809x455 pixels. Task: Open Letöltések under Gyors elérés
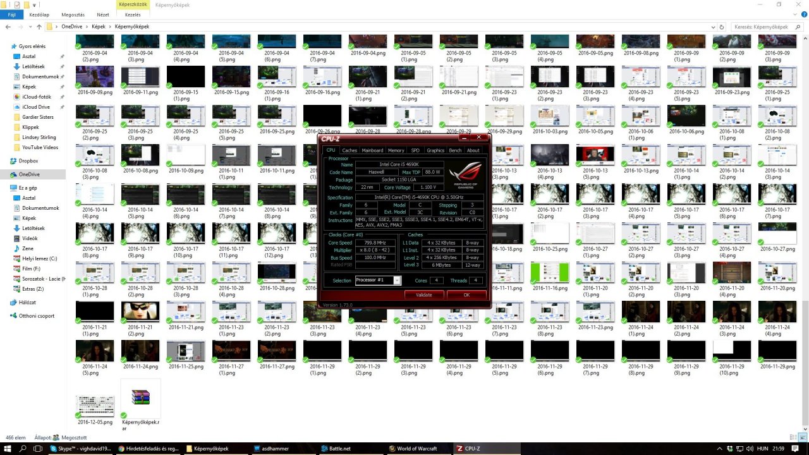(x=33, y=66)
